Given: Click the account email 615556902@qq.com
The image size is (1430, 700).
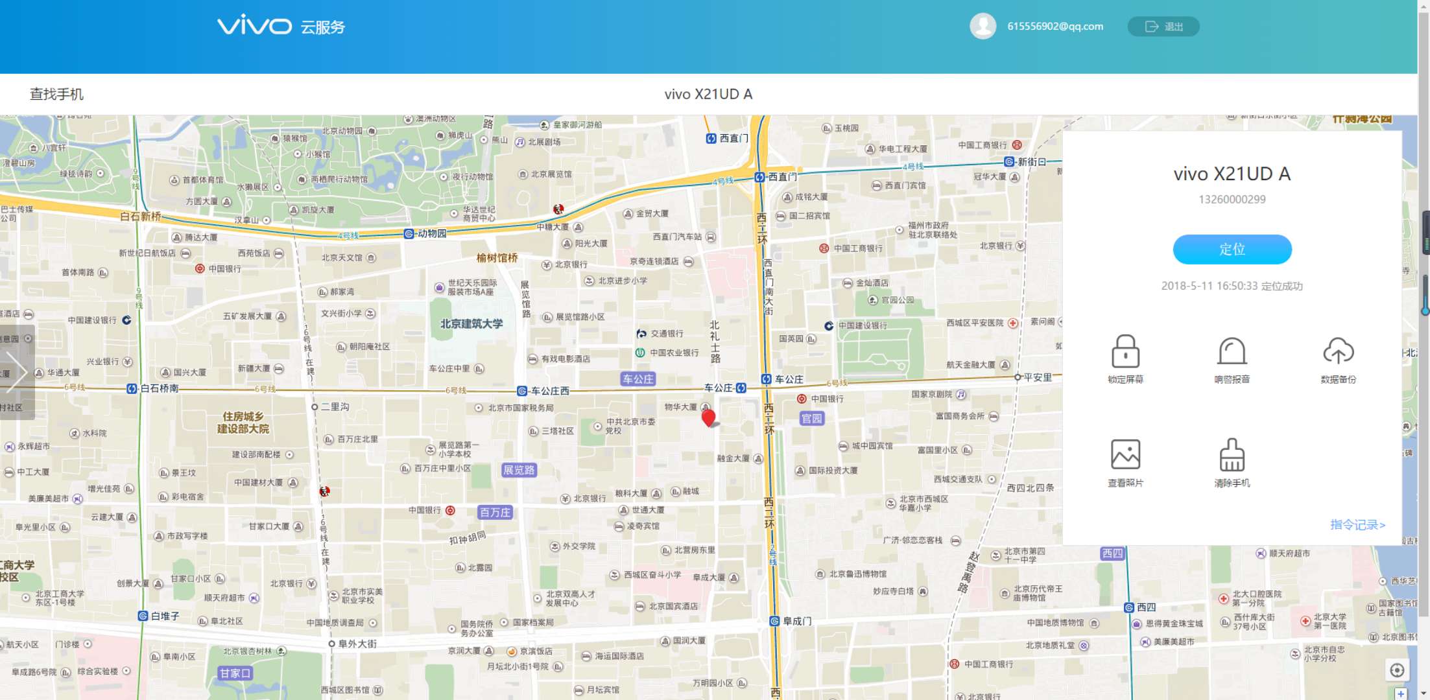Looking at the screenshot, I should tap(1055, 27).
